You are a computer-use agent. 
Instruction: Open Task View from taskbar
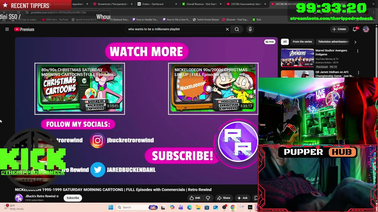point(163,207)
